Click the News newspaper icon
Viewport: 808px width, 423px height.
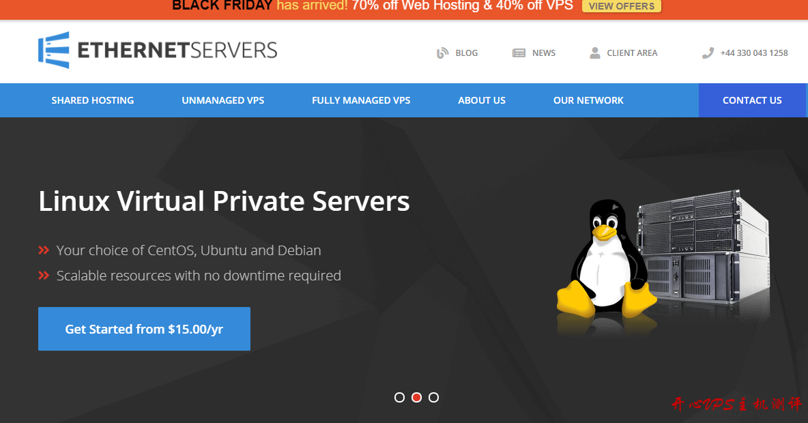coord(519,53)
